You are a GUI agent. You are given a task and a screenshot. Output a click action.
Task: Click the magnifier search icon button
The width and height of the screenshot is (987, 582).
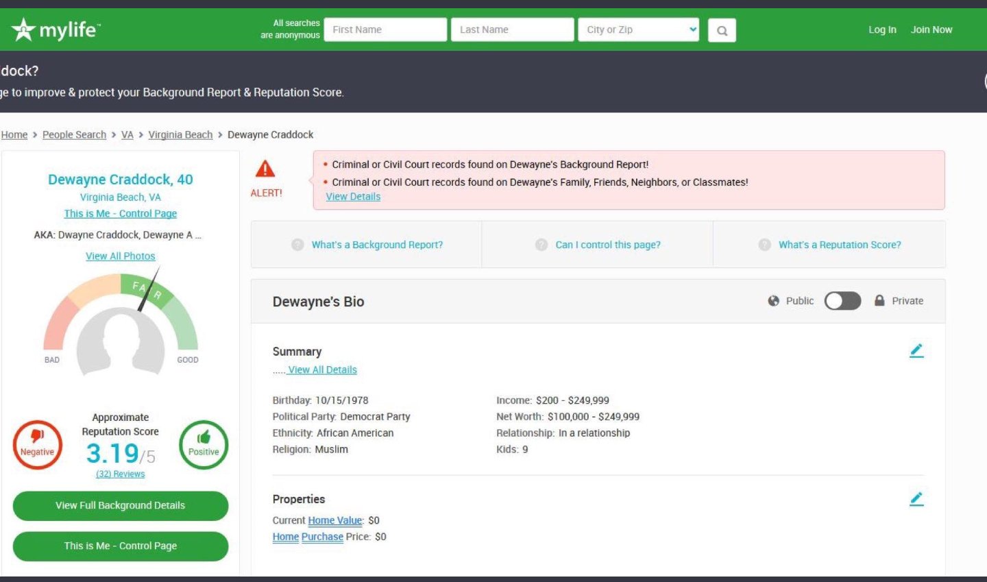click(x=722, y=30)
